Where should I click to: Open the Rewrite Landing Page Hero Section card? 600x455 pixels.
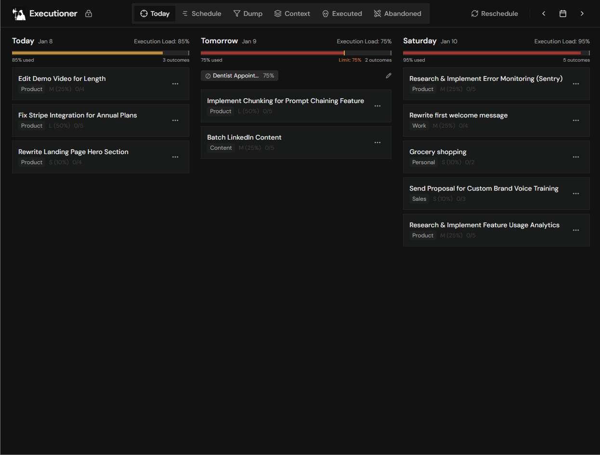tap(73, 152)
